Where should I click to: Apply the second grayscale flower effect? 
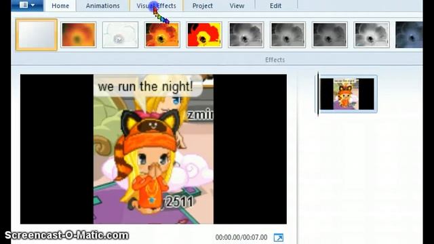288,35
